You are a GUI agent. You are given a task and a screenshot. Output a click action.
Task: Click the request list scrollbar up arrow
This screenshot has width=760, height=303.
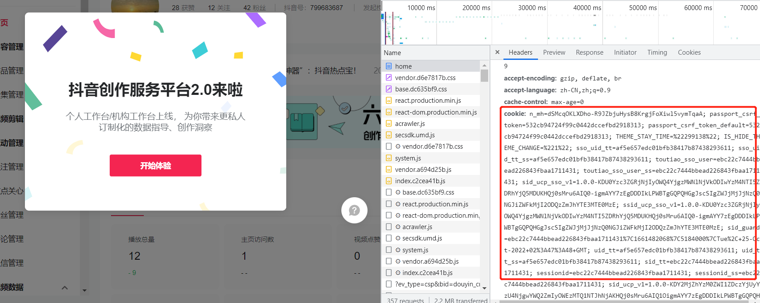(484, 65)
